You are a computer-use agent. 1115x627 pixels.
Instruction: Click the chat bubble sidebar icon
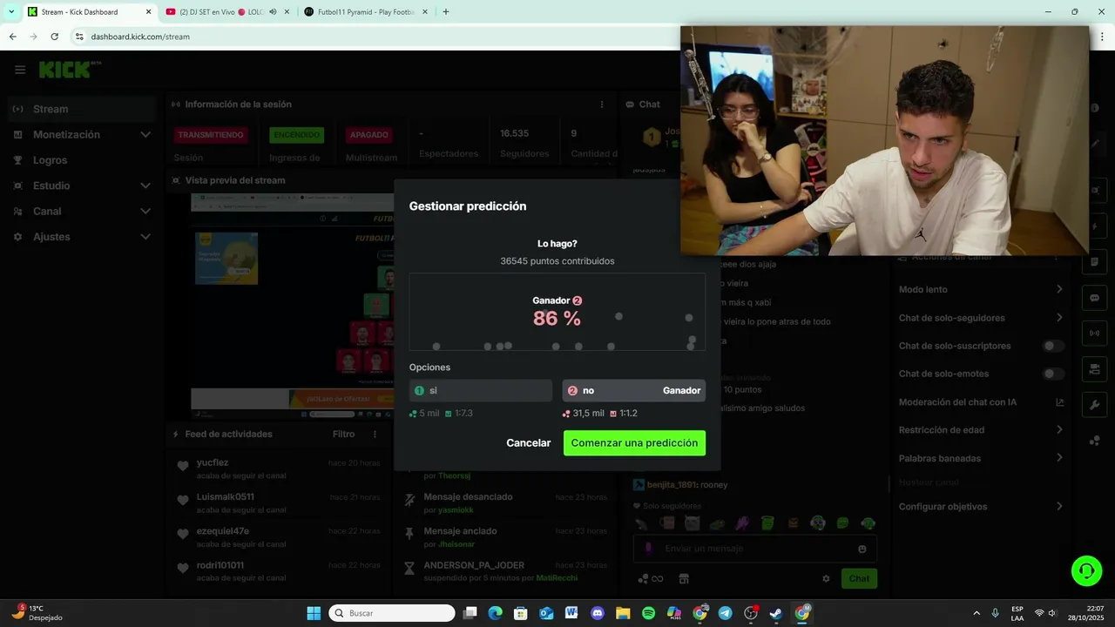coord(1094,298)
